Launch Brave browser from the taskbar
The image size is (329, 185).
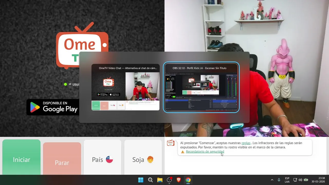(x=179, y=180)
